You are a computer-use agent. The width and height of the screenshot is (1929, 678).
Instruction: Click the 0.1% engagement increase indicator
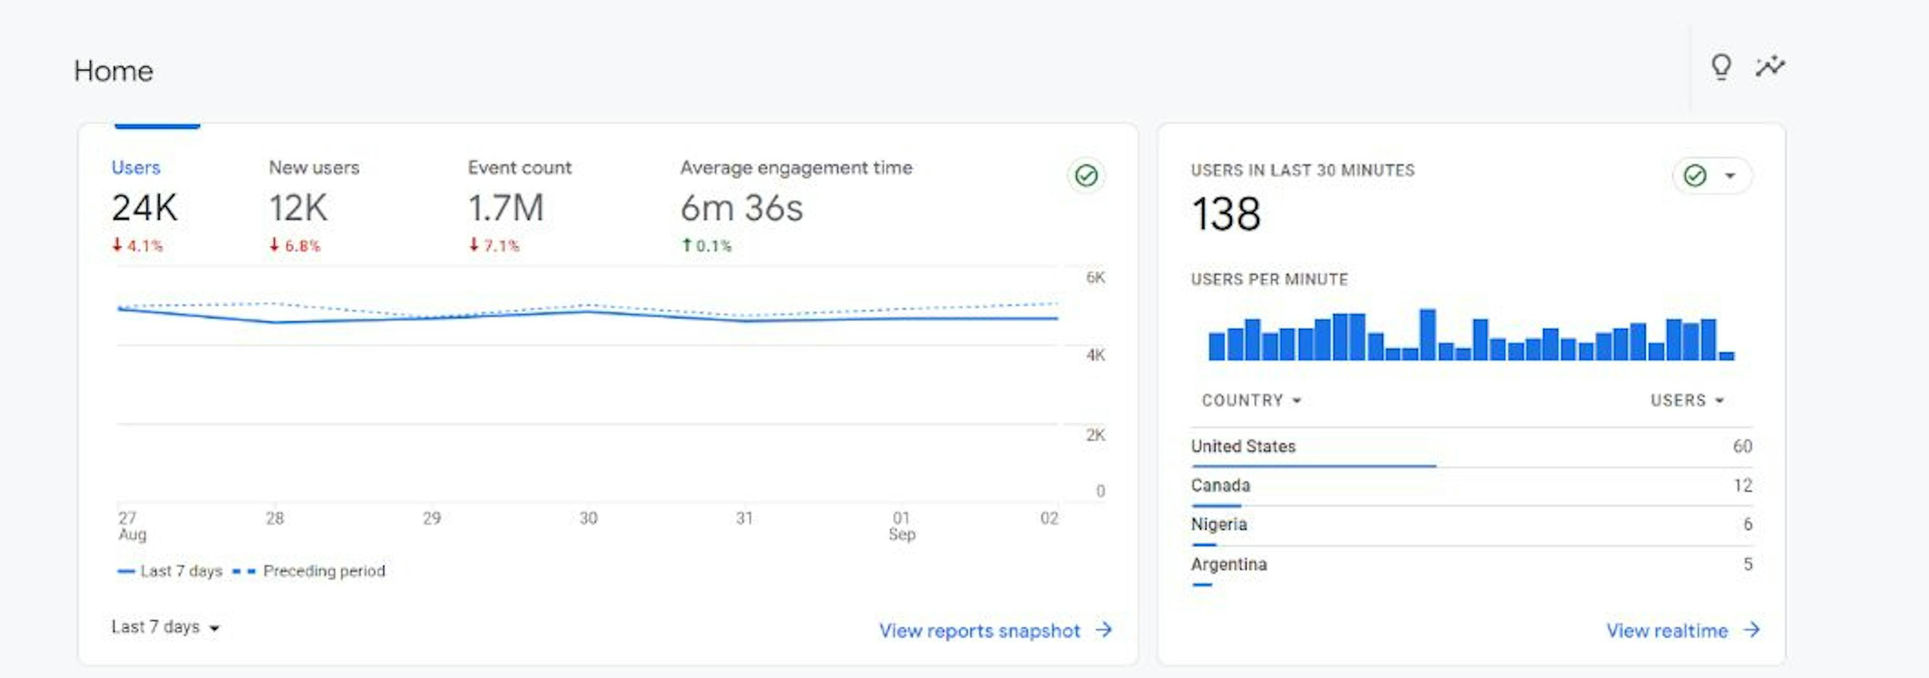coord(706,246)
